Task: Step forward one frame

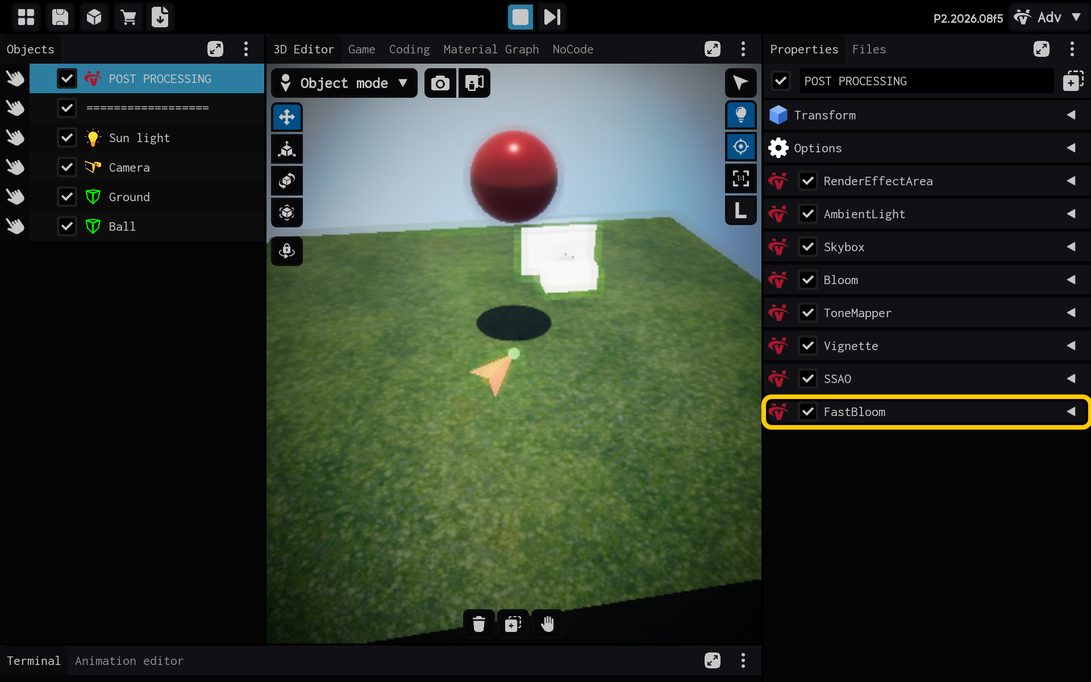Action: [x=552, y=17]
